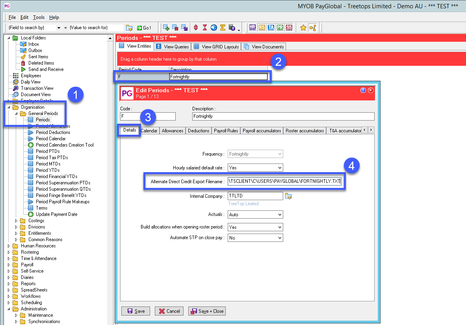Viewport: 466px width, 325px height.
Task: Click the HR module toolbar icon
Action: click(x=252, y=28)
